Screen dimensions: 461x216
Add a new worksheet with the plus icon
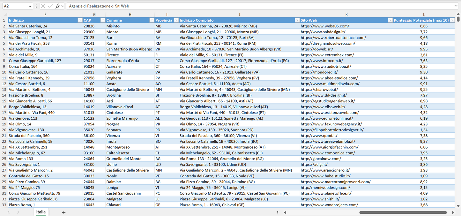point(63,212)
